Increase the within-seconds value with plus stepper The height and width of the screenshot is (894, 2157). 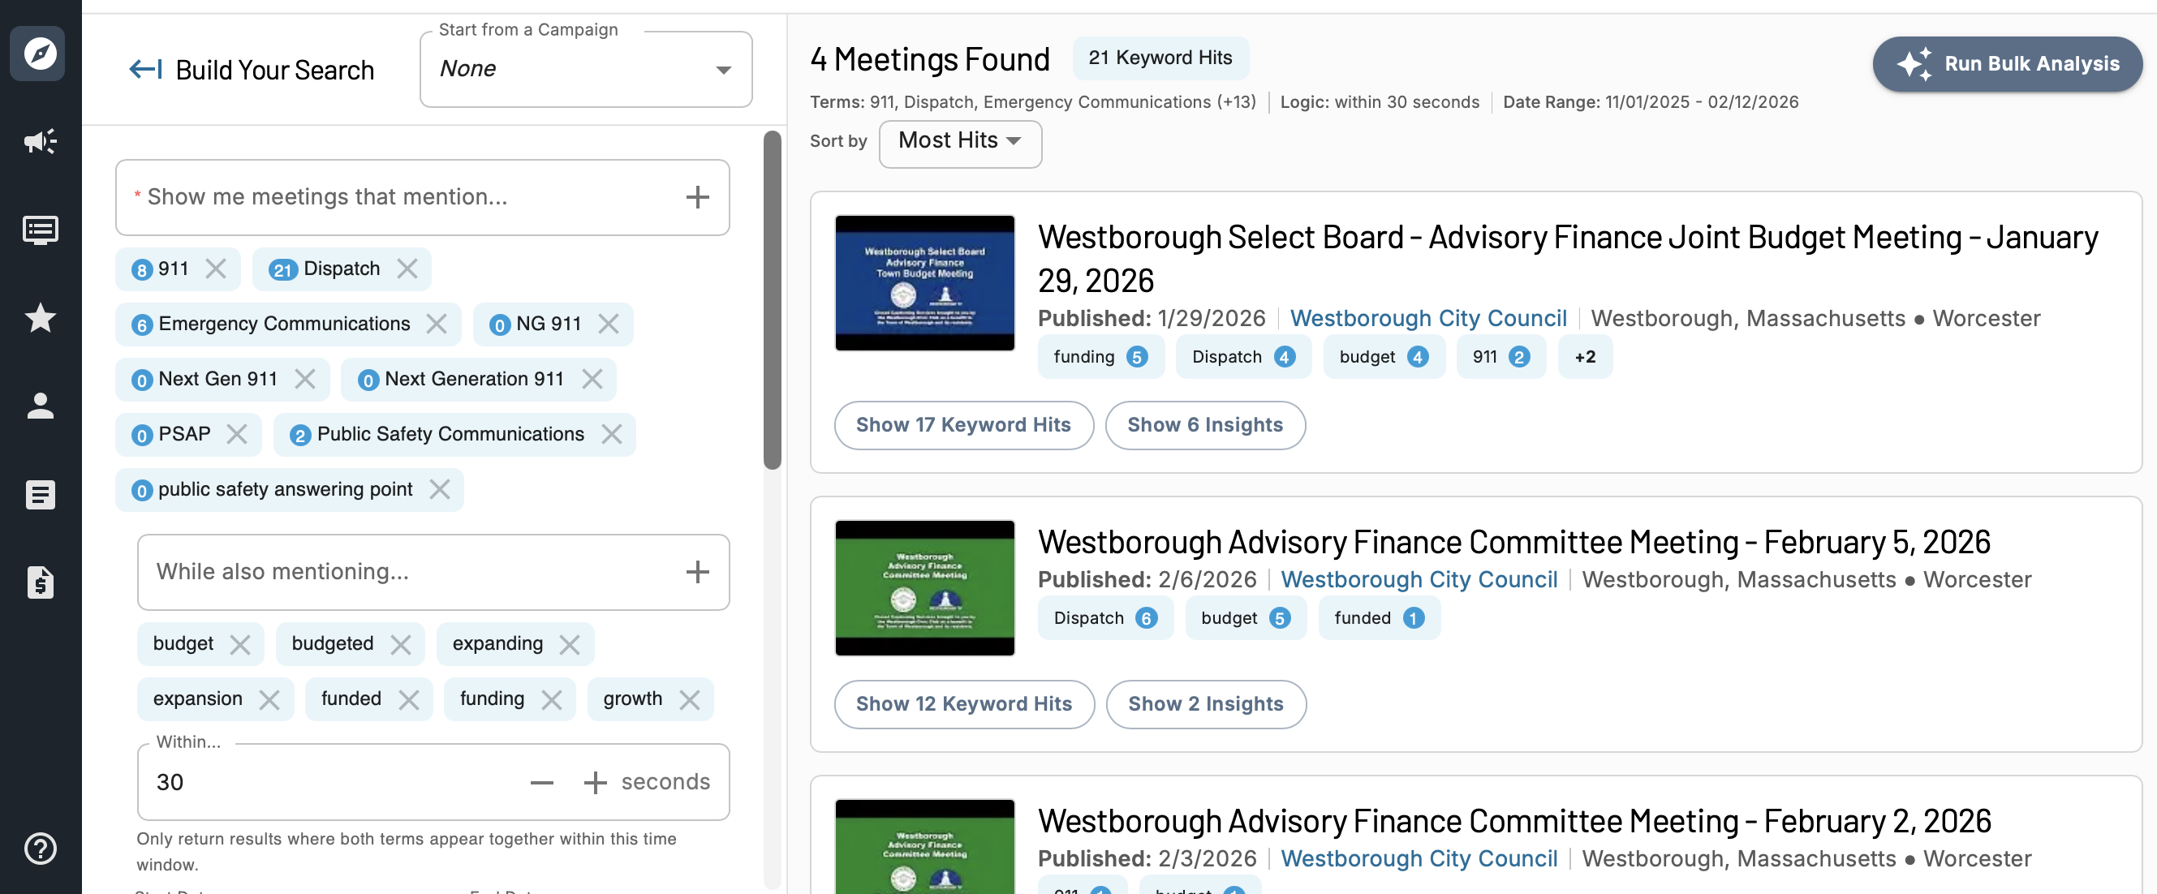click(x=595, y=782)
